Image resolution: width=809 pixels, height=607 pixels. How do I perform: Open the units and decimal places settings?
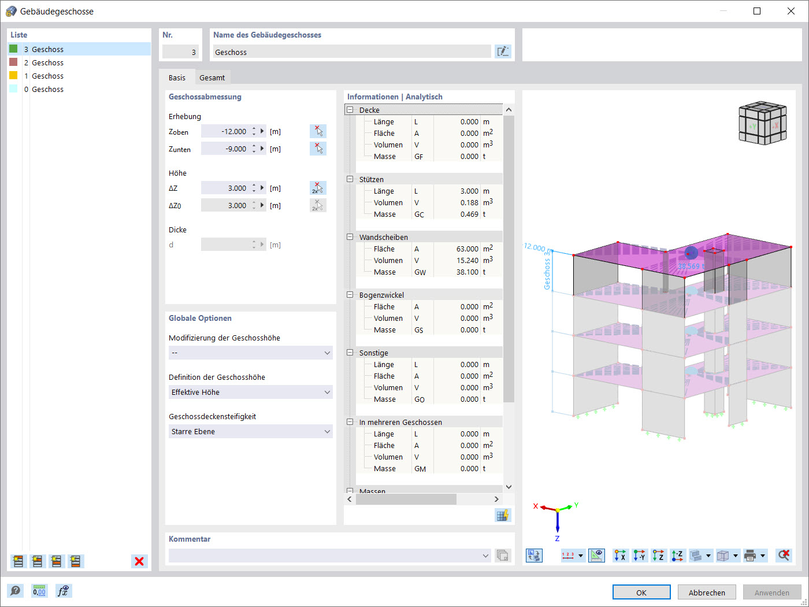[39, 591]
